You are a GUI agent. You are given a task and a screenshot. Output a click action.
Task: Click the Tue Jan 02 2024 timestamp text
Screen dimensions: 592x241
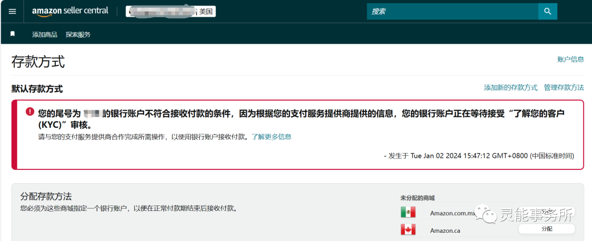(479, 156)
